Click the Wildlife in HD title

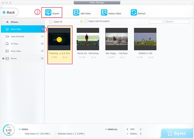pyautogui.click(x=145, y=53)
